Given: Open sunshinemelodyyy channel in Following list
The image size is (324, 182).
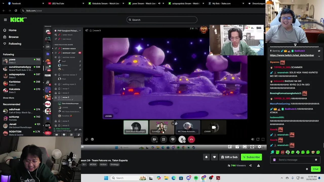Looking at the screenshot, I should [22, 68].
